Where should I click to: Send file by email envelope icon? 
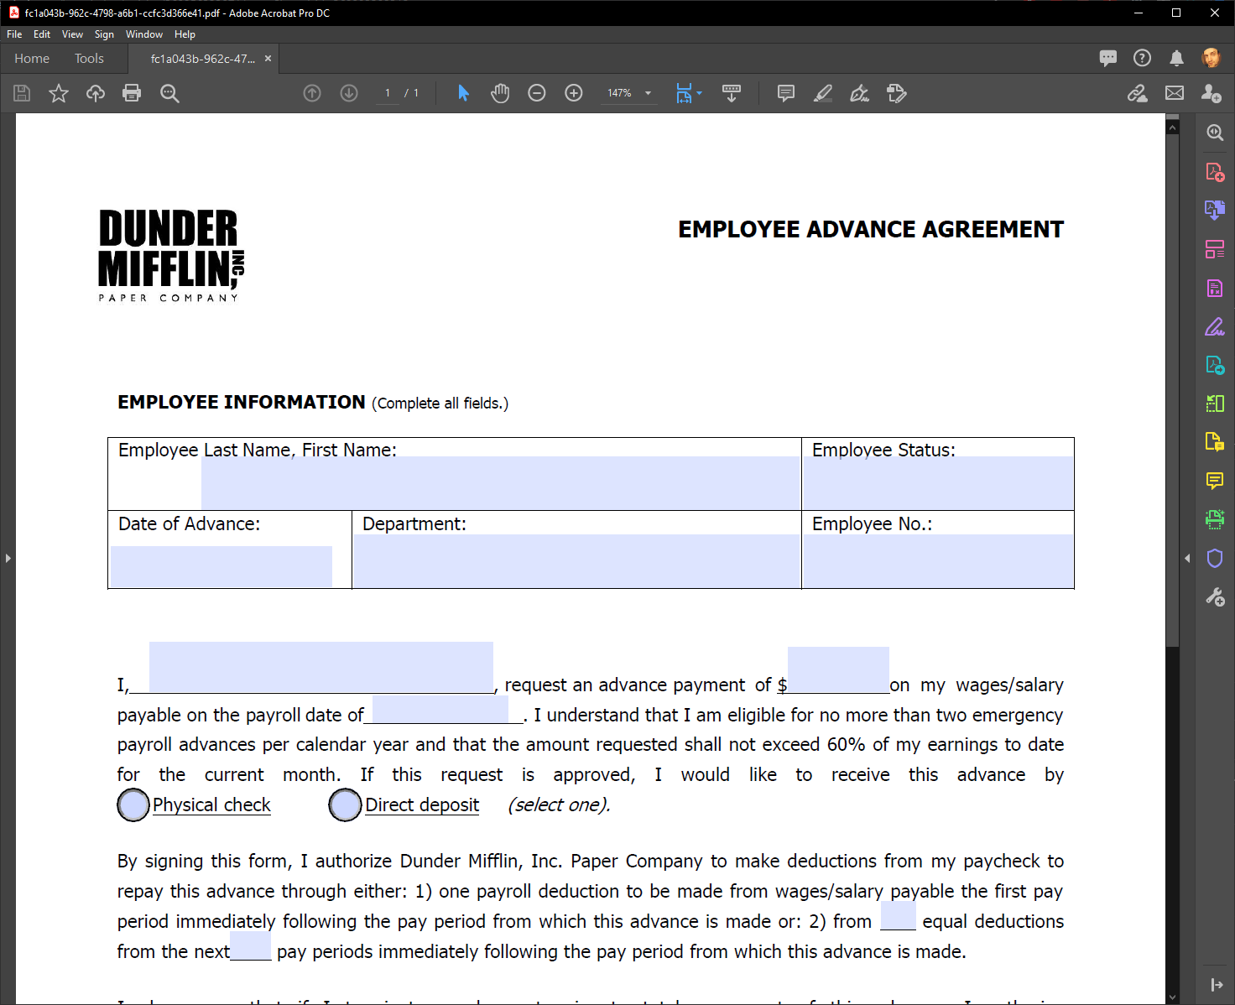click(x=1175, y=93)
